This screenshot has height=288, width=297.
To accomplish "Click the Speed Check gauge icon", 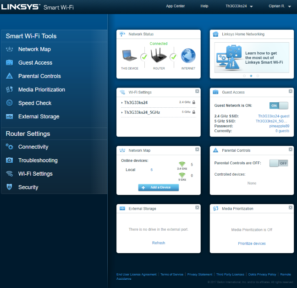I will pyautogui.click(x=9, y=103).
